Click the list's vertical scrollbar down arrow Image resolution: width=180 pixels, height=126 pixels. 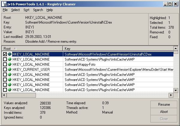pos(176,90)
